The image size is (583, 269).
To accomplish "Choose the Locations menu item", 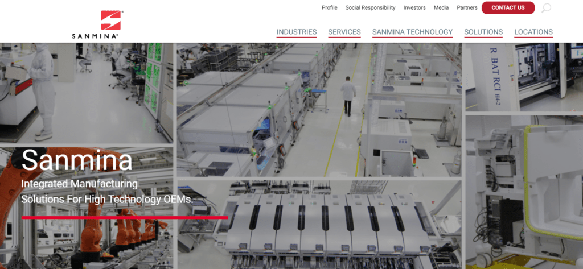I will click(x=533, y=32).
